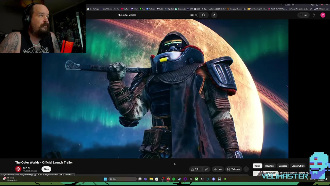Click the 120% zoom level indicator

(287, 5)
